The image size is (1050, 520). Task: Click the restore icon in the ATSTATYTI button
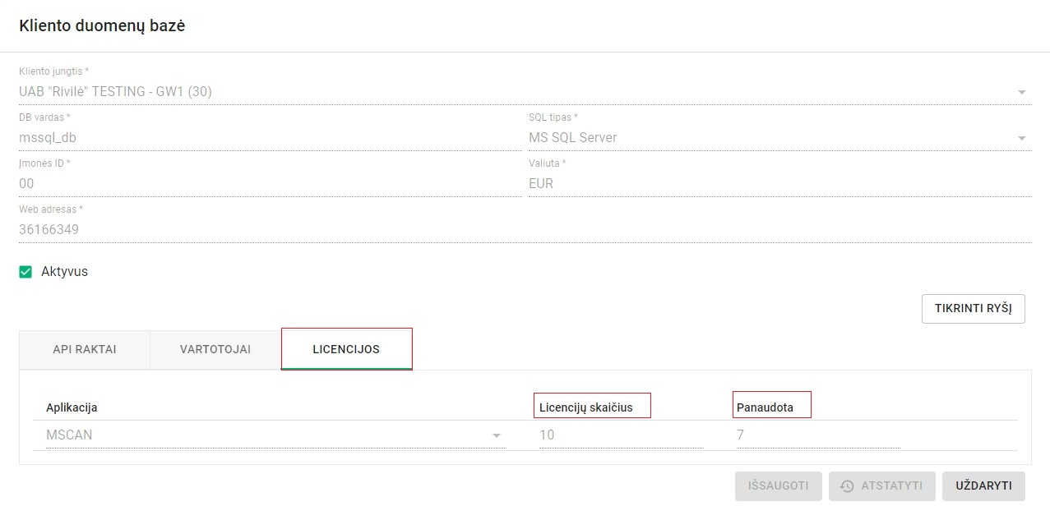tap(847, 486)
